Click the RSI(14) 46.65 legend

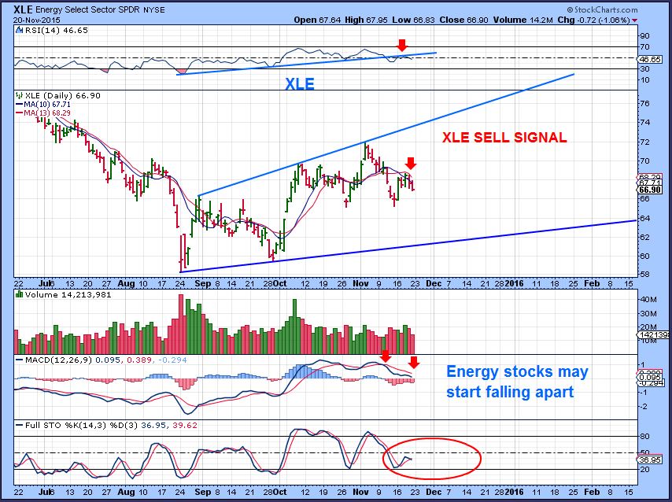click(x=57, y=30)
